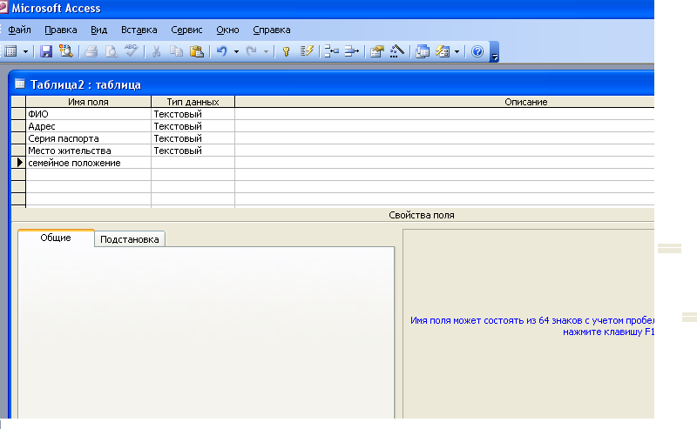This screenshot has width=697, height=429.
Task: Open the Правка menu
Action: [61, 30]
